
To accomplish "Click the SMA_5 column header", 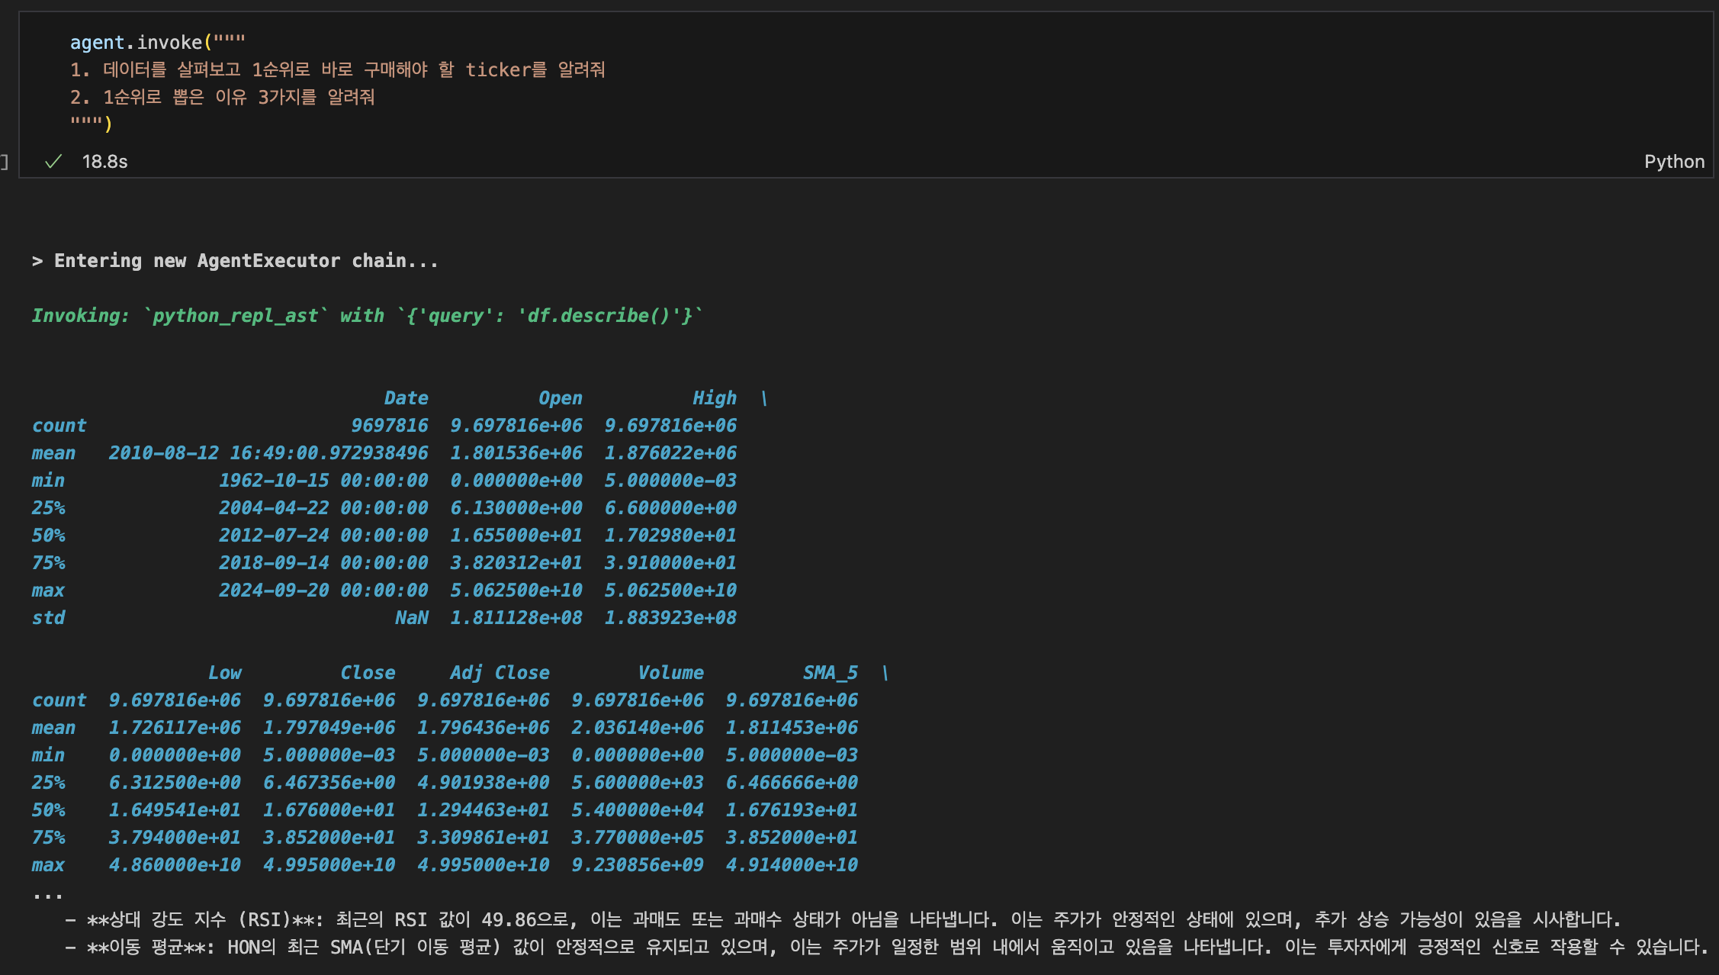I will tap(830, 673).
